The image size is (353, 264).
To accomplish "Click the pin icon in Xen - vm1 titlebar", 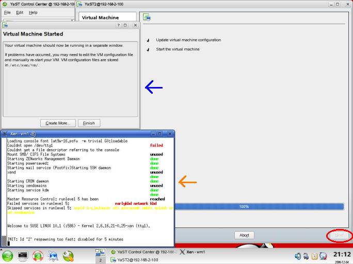I will pos(33,134).
